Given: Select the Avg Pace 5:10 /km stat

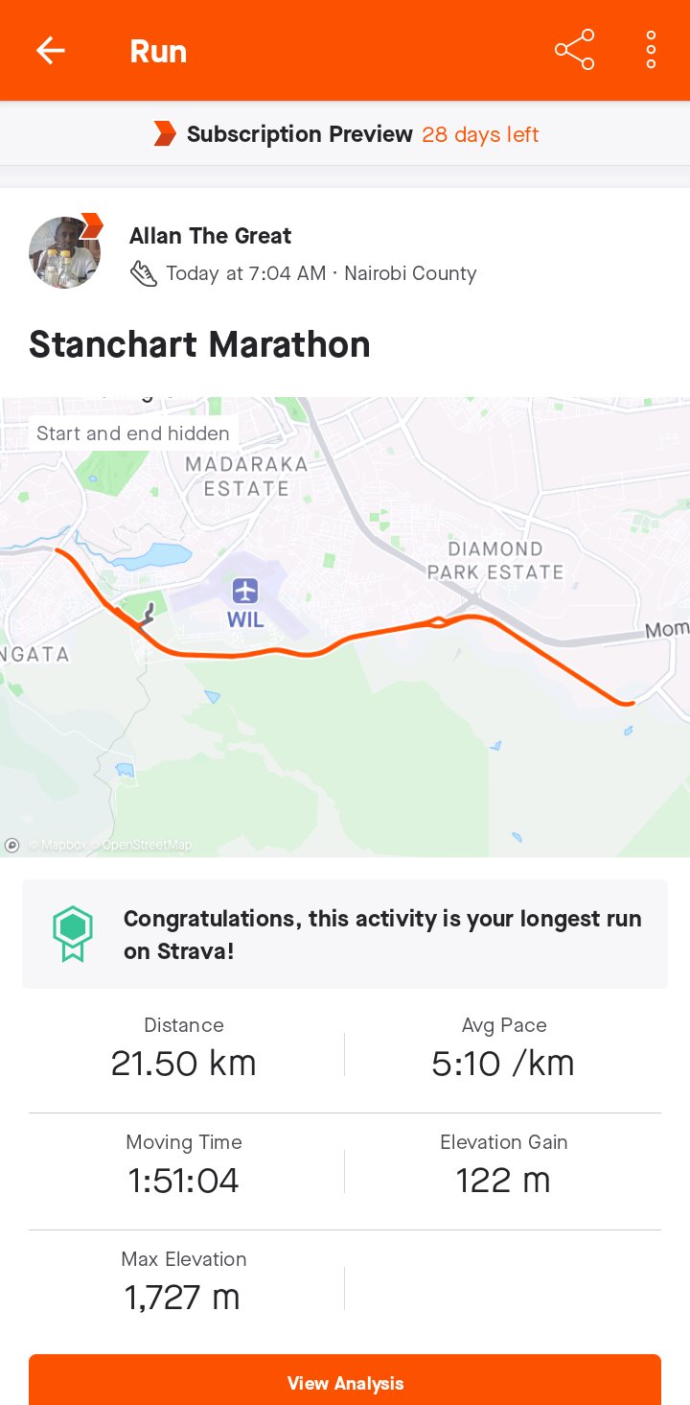Looking at the screenshot, I should pyautogui.click(x=503, y=1048).
